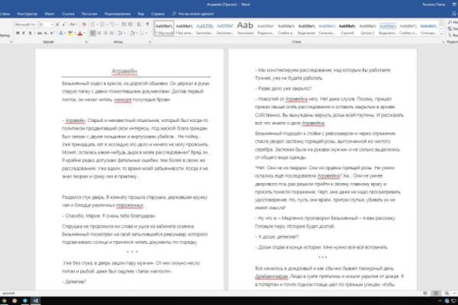This screenshot has height=305, width=458.
Task: Align text to the left
Action: (x=93, y=33)
